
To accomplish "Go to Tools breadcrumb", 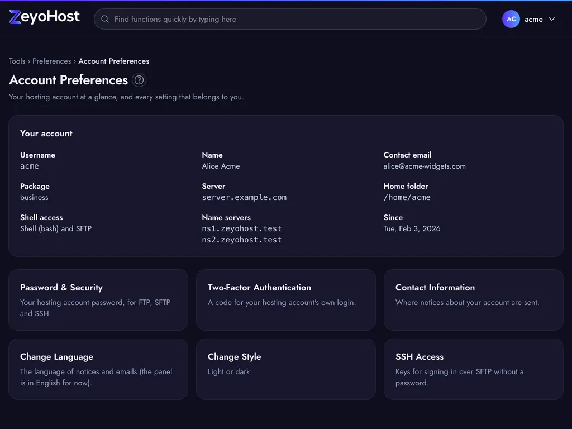I will coord(17,61).
